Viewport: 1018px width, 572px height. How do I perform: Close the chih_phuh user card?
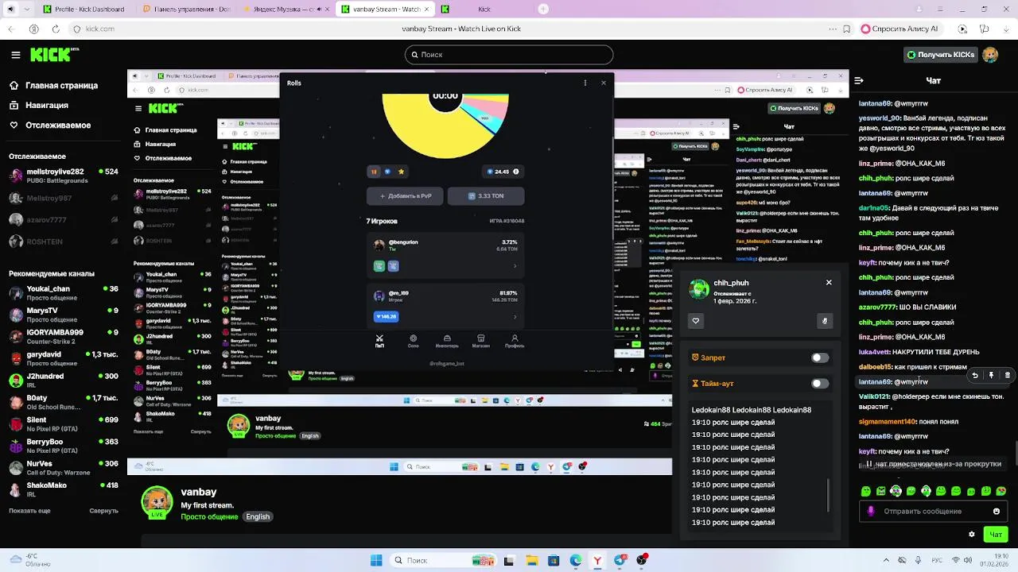tap(829, 282)
